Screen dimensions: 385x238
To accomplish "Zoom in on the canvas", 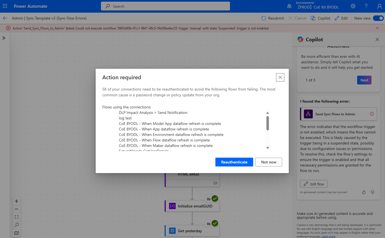I will pos(17,201).
